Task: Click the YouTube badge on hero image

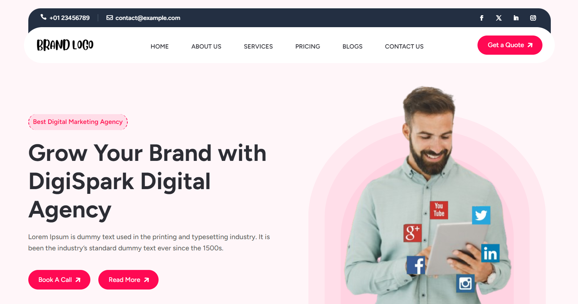Action: (x=439, y=210)
